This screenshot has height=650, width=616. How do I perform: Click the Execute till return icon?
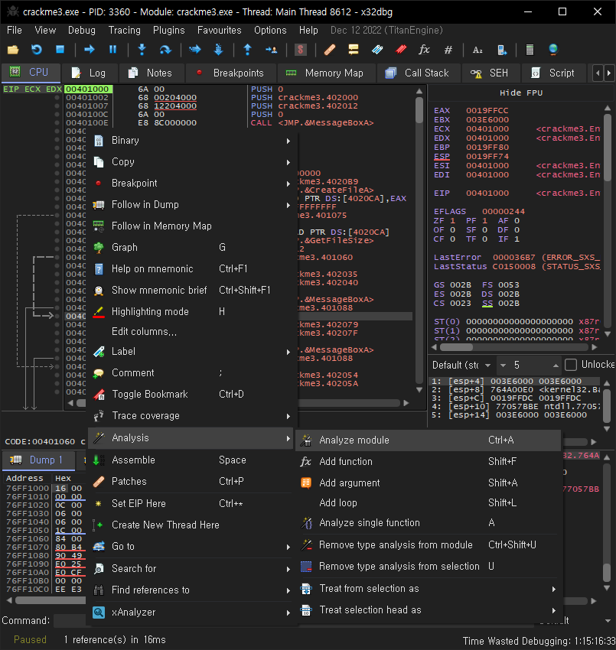click(248, 50)
